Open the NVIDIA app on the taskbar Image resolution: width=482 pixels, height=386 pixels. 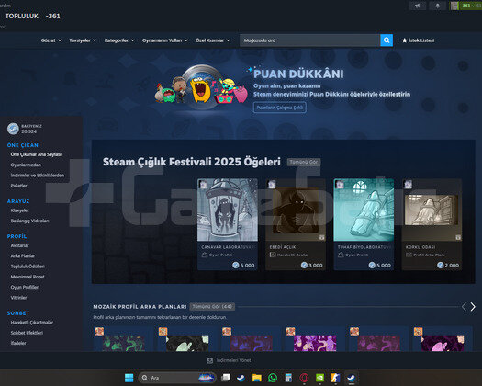(319, 378)
